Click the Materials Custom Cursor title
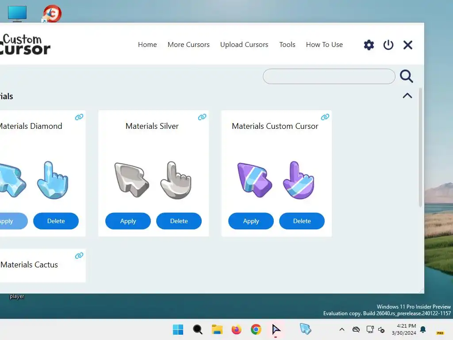The height and width of the screenshot is (340, 453). (275, 126)
